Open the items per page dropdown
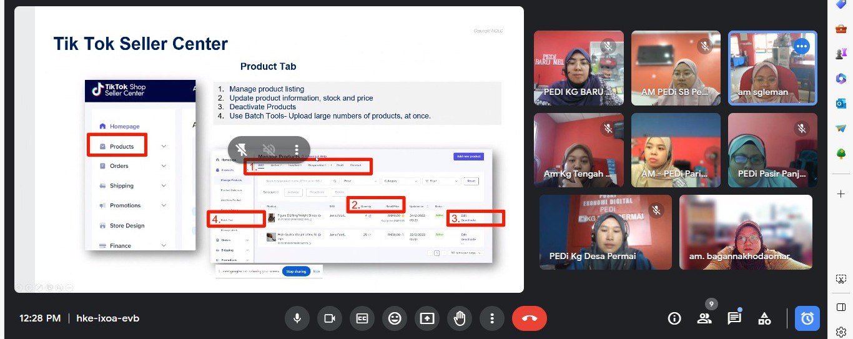This screenshot has height=339, width=853. click(x=466, y=253)
